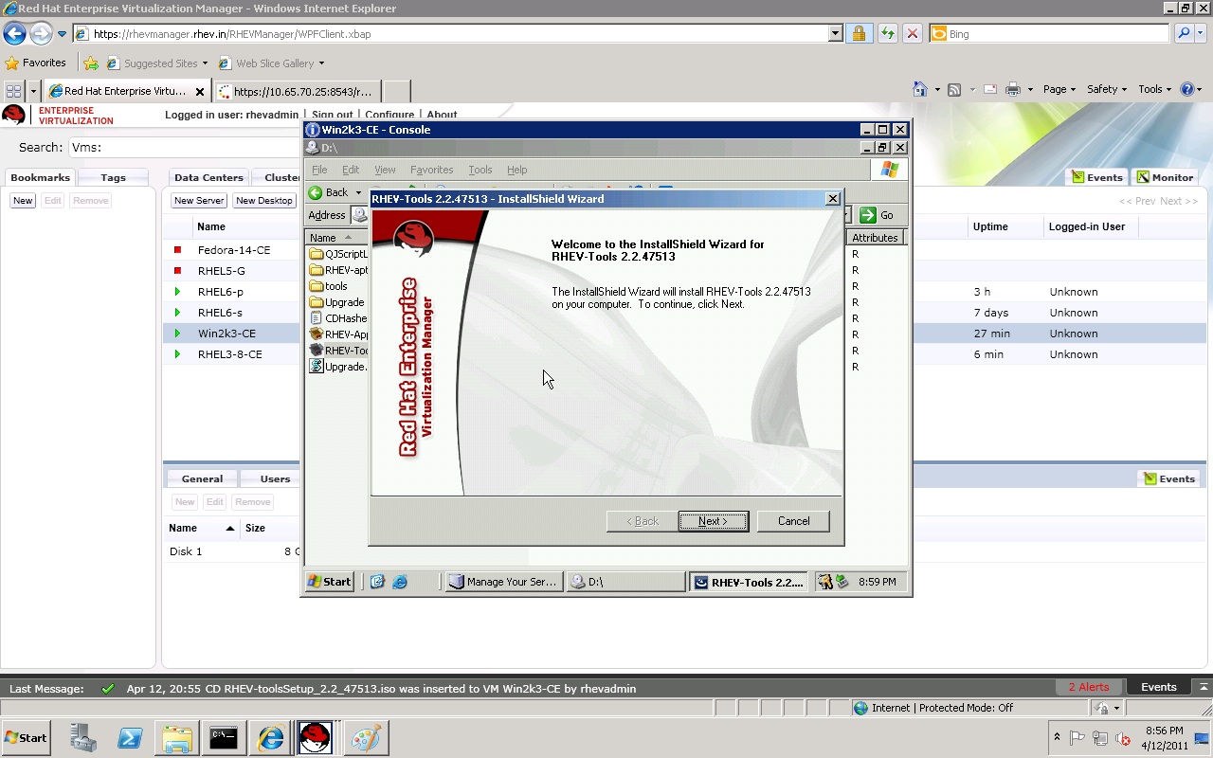The image size is (1213, 758).
Task: Open the Data Centers tab
Action: tap(208, 177)
